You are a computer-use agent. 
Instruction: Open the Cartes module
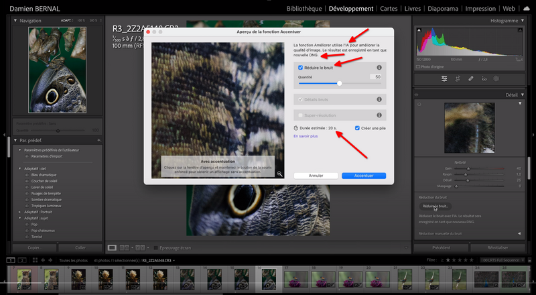pos(389,9)
